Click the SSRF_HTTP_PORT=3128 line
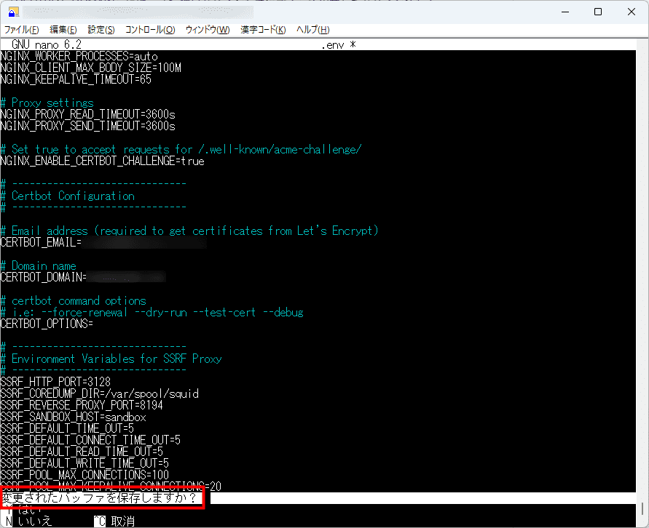 tap(55, 382)
